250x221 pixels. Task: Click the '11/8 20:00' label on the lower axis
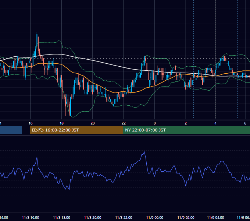click(x=93, y=217)
